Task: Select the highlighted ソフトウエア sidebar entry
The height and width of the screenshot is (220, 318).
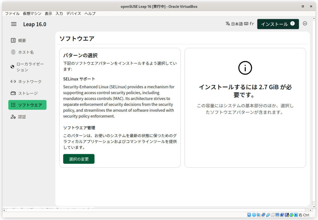Action: click(27, 105)
